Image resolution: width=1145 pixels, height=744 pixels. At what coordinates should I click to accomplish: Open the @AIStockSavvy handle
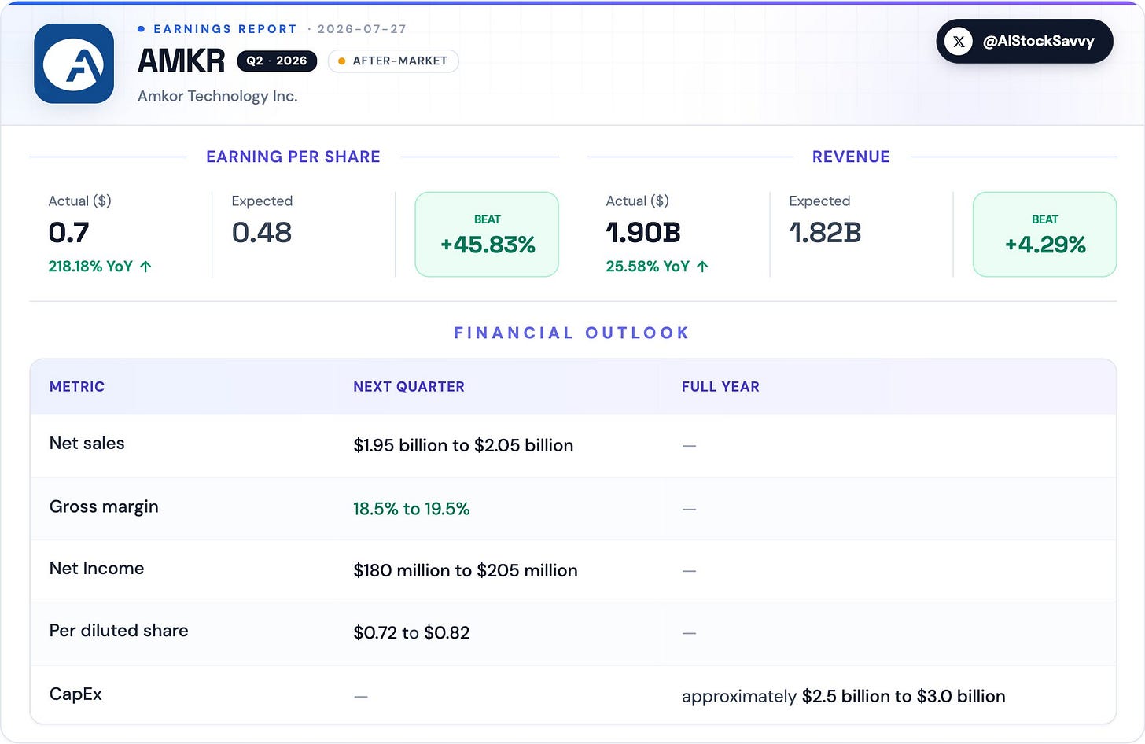pos(1038,42)
